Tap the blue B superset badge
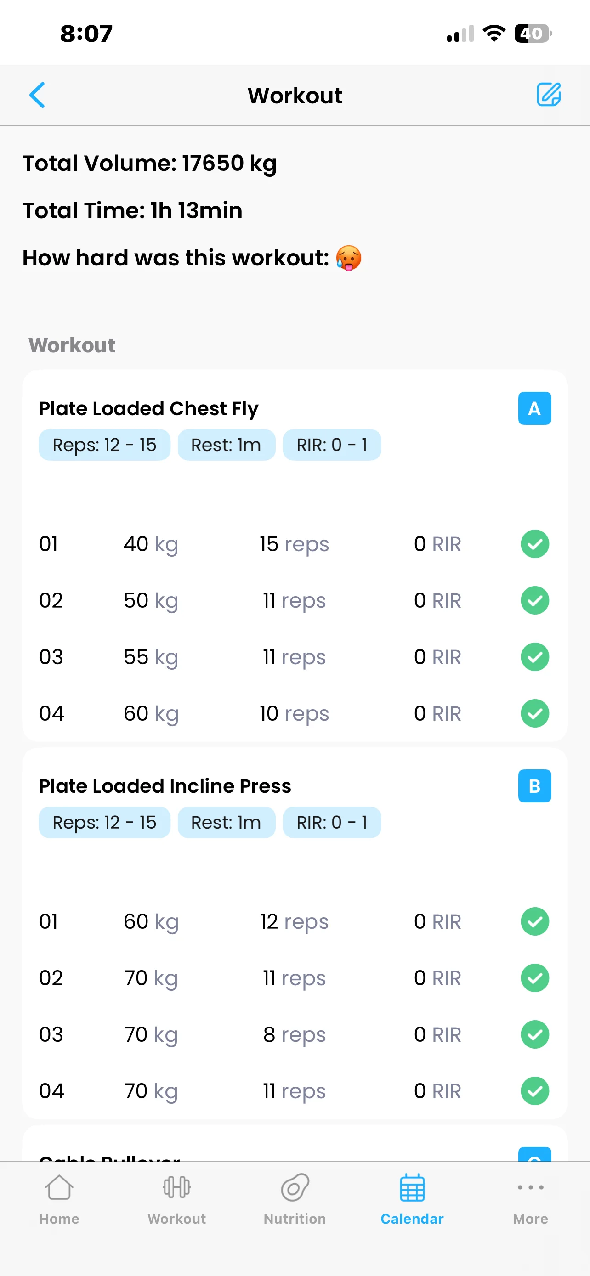This screenshot has height=1276, width=590. [534, 785]
